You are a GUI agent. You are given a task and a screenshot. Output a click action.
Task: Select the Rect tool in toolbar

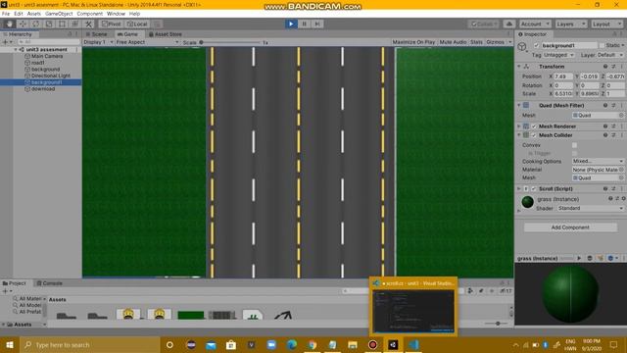coord(62,24)
